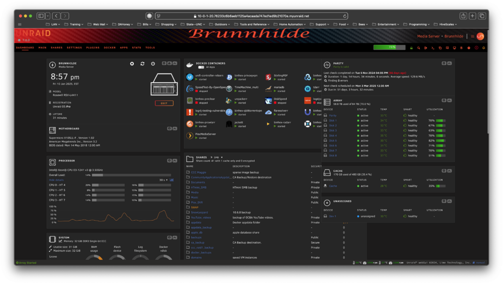503x284 pixels.
Task: Click the 70% array usage bar
Action: pyautogui.click(x=389, y=47)
